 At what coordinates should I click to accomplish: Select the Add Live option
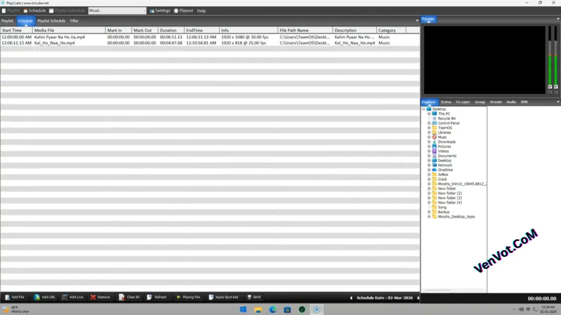click(x=73, y=297)
